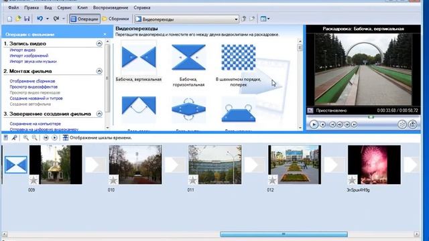Open the Видеопереходы collection dropdown
Viewport: 429px width, 241px height.
[187, 19]
